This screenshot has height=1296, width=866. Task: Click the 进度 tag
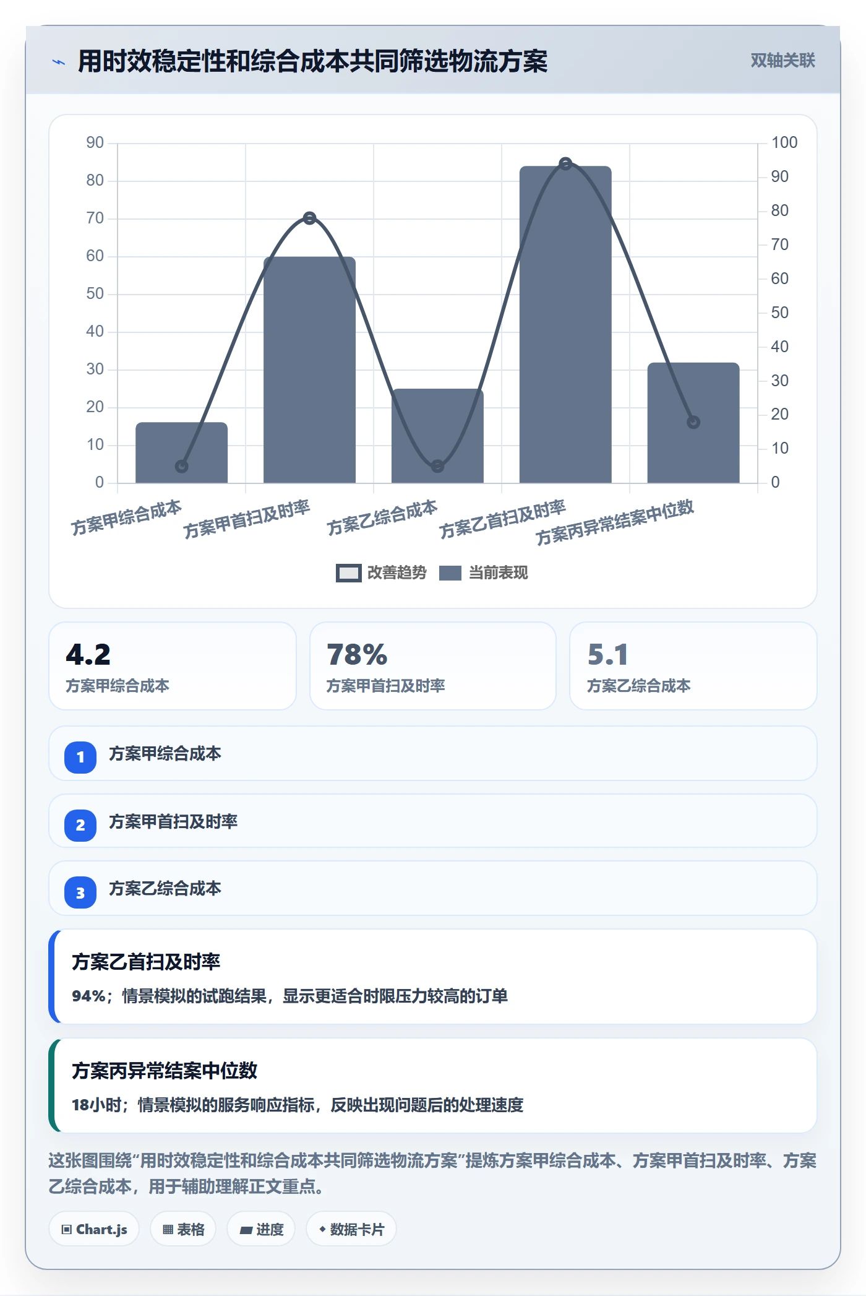point(261,1229)
